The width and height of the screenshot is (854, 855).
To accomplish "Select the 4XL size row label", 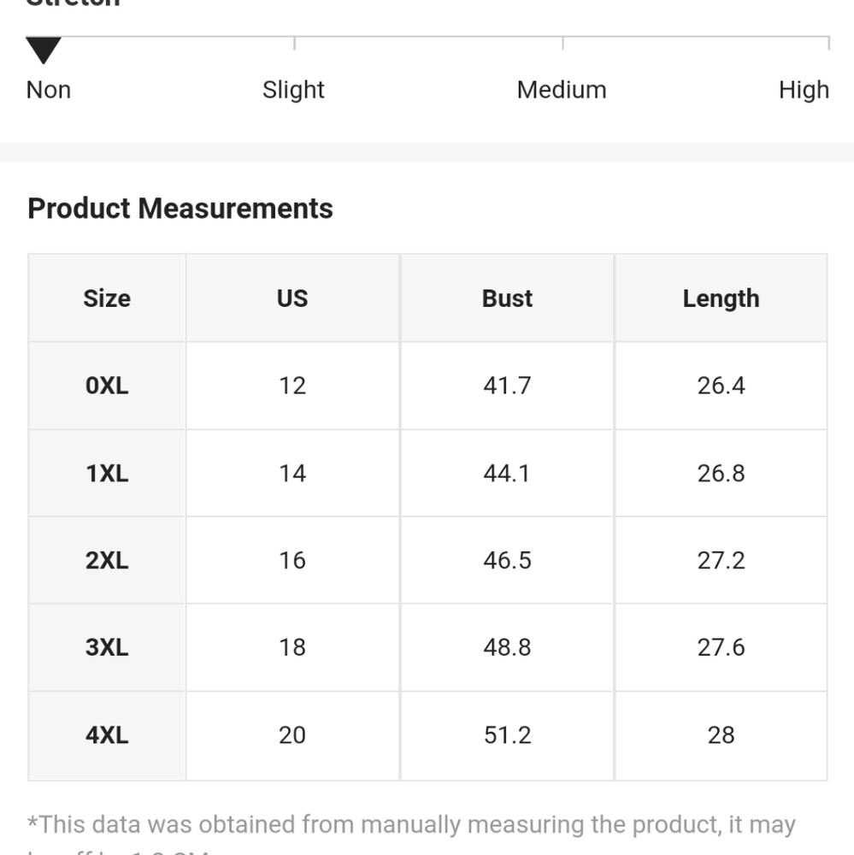I will pos(107,734).
